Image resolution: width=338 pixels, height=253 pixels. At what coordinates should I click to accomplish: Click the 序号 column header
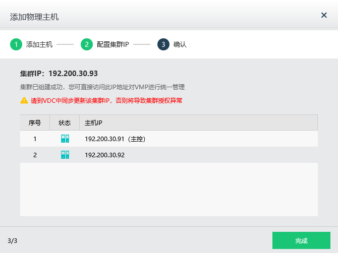tap(35, 122)
